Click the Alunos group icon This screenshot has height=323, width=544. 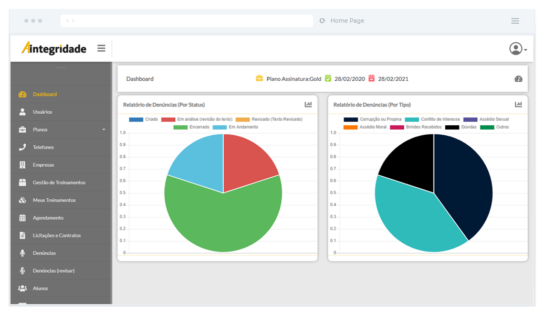(23, 288)
